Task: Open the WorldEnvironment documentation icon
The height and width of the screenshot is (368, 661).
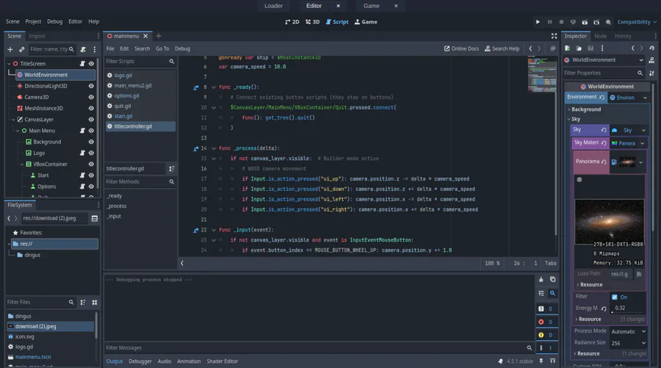Action: [x=651, y=60]
